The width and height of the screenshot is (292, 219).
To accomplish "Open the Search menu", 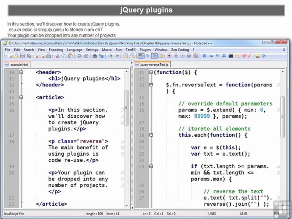I will click(x=29, y=50).
